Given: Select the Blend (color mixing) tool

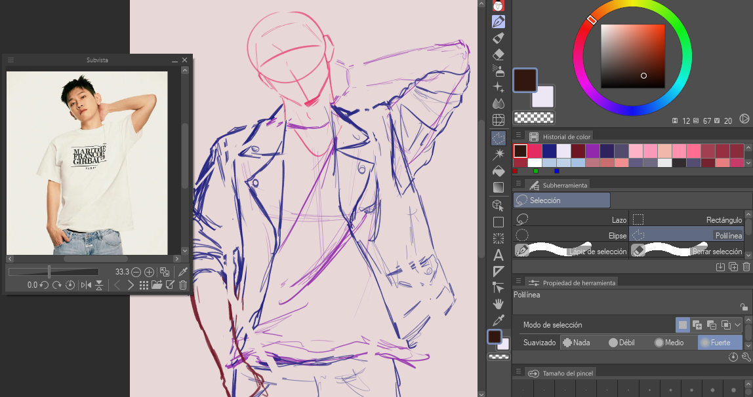Looking at the screenshot, I should tap(499, 103).
